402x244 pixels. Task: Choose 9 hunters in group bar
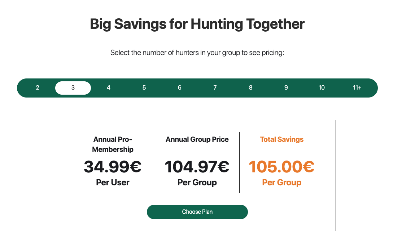pyautogui.click(x=286, y=88)
